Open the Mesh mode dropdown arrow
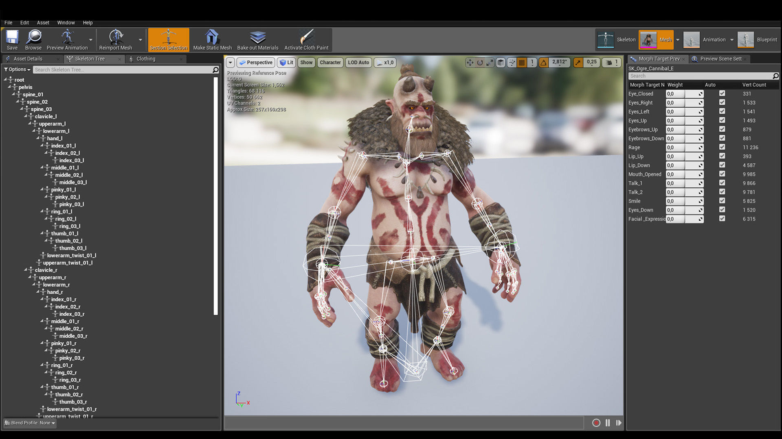Image resolution: width=782 pixels, height=439 pixels. coord(678,40)
